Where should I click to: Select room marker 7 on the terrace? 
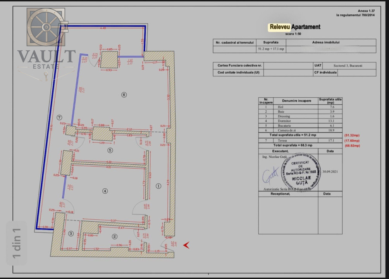[59, 117]
